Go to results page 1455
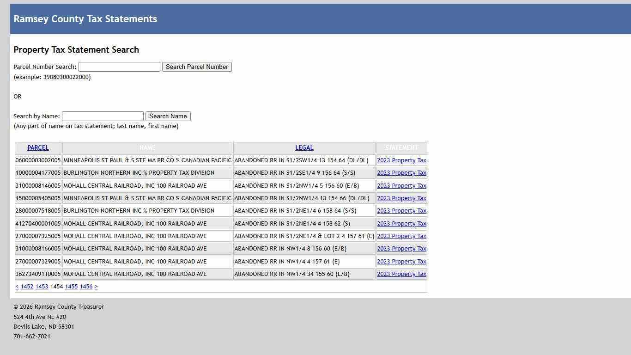 (71, 286)
